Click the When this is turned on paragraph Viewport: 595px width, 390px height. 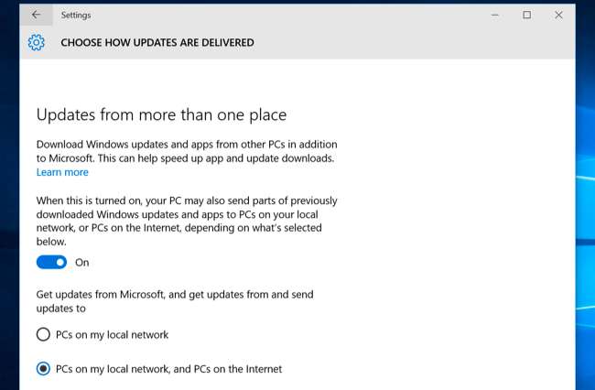coord(187,221)
